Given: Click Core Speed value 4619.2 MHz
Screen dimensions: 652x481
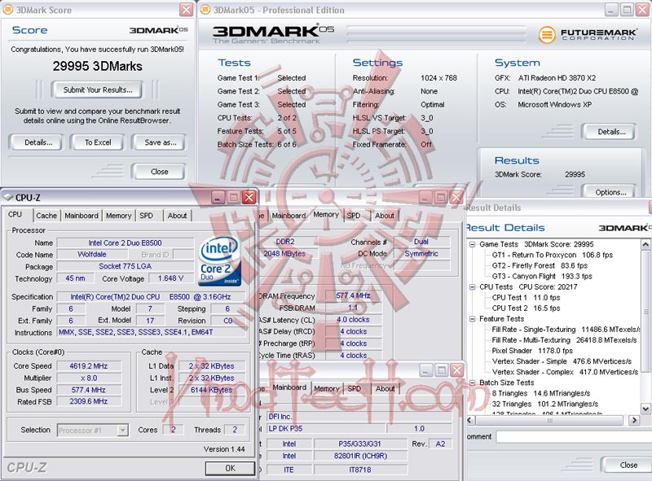Looking at the screenshot, I should click(x=89, y=366).
